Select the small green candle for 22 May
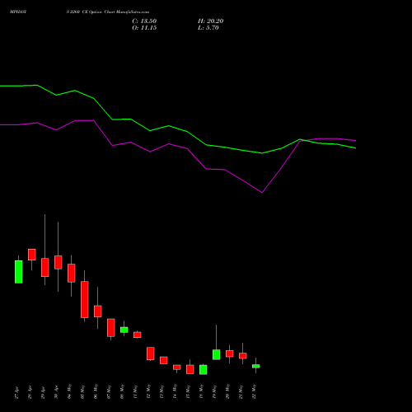The image size is (412, 412). click(256, 366)
